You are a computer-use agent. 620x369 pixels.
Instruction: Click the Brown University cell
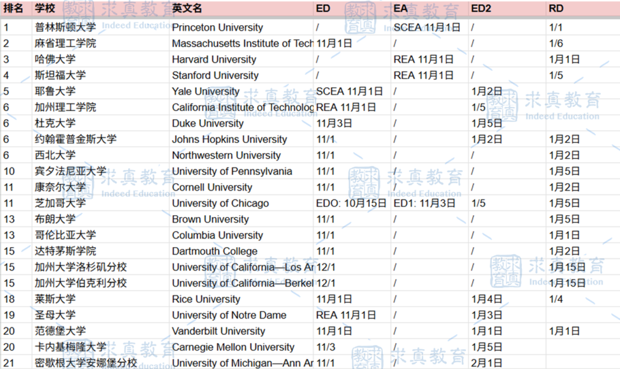coord(210,219)
